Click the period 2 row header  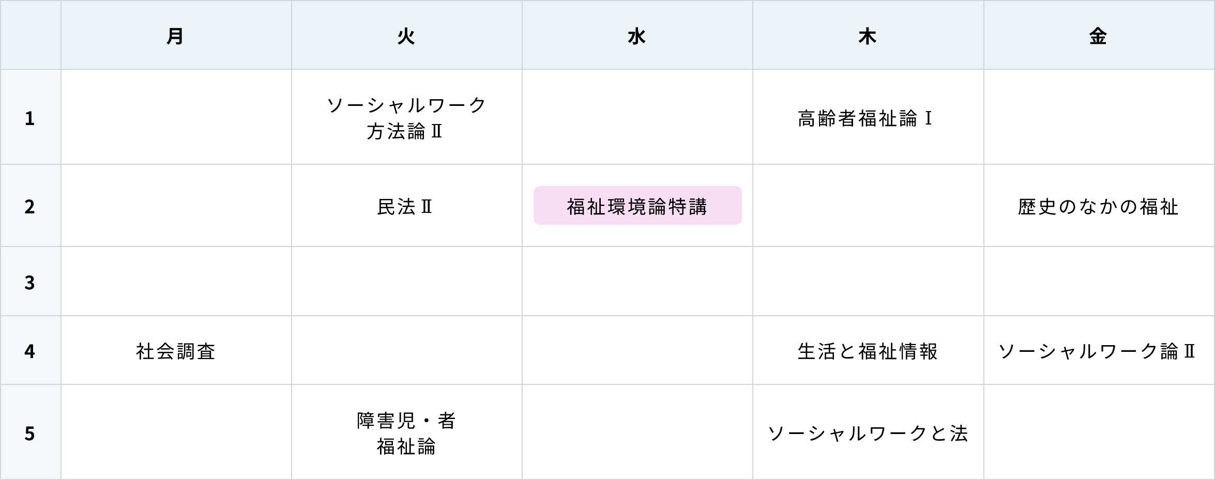pos(31,206)
